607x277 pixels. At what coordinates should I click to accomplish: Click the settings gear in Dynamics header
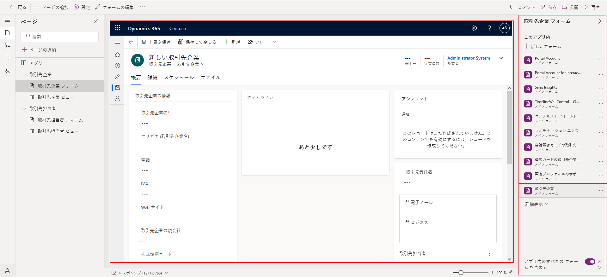pyautogui.click(x=474, y=28)
